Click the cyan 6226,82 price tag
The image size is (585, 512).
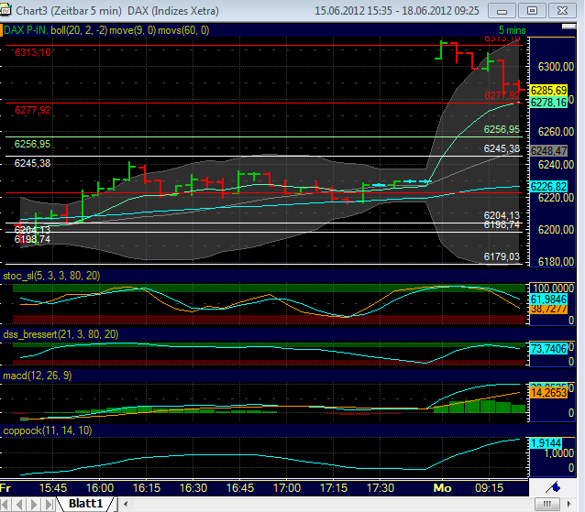click(x=549, y=186)
